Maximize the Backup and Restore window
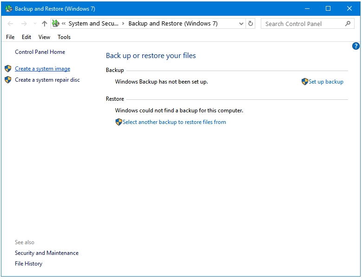 (328, 8)
